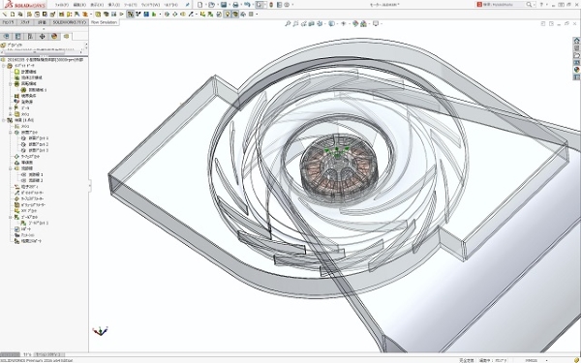This screenshot has width=581, height=363.
Task: Expand the Goals node in the tree
Action: click(11, 108)
